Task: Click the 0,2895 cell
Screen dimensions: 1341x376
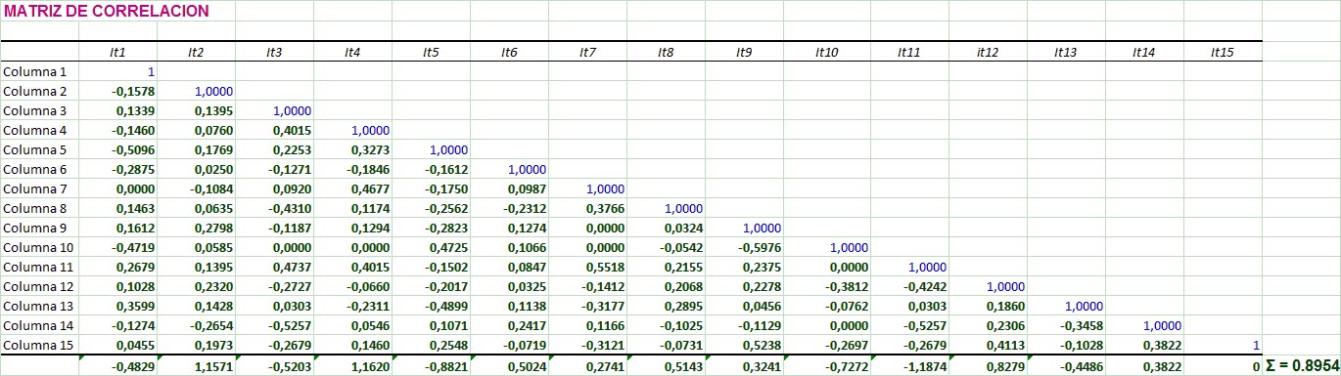Action: click(x=666, y=306)
